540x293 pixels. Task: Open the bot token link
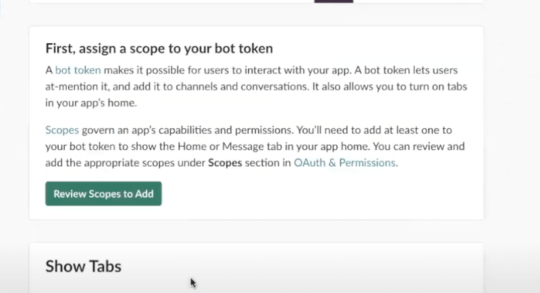tap(78, 70)
